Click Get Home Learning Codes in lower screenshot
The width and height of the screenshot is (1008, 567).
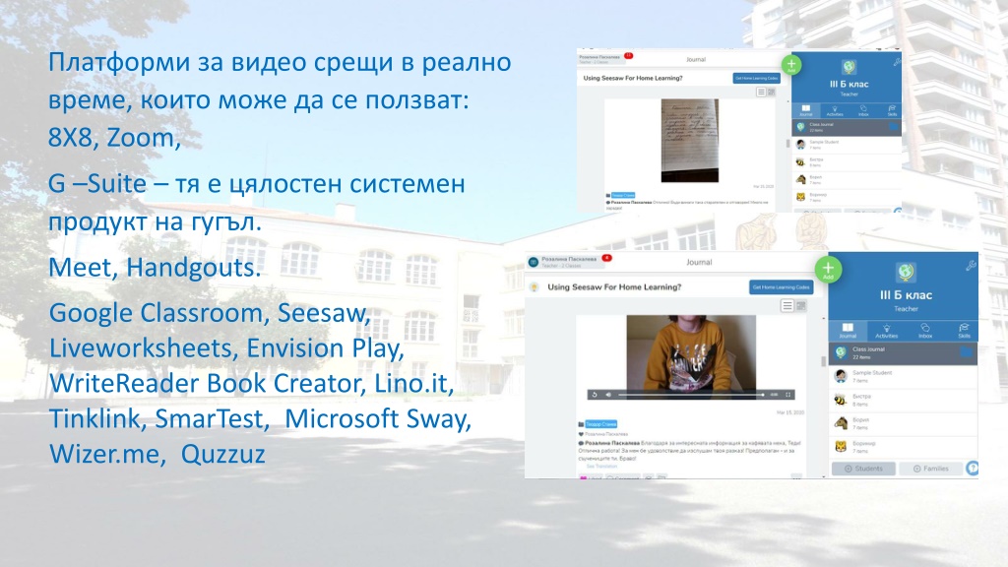[x=781, y=287]
